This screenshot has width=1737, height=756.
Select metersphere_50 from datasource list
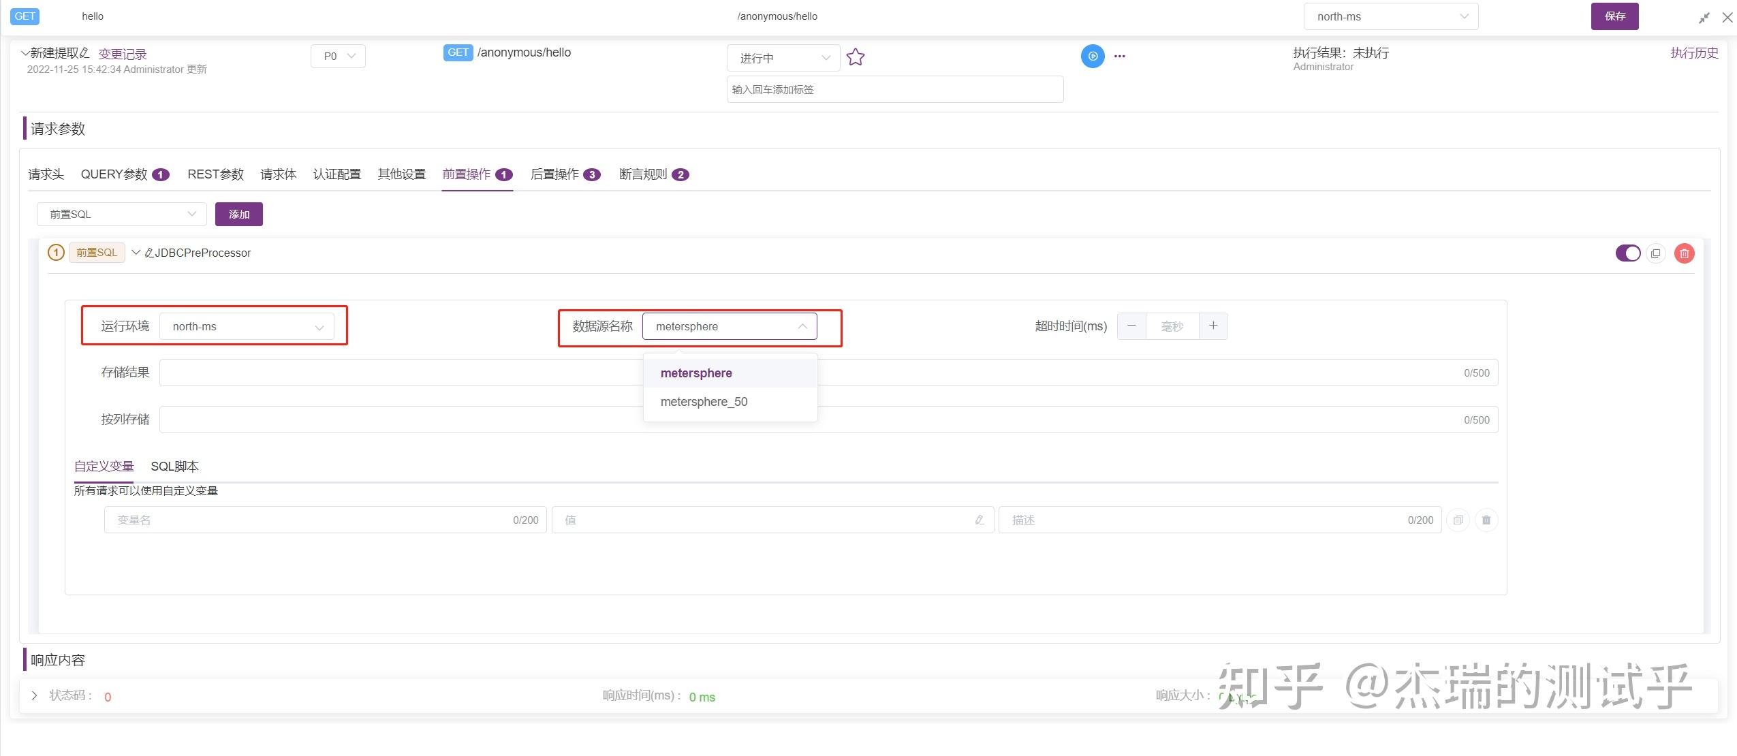[704, 402]
